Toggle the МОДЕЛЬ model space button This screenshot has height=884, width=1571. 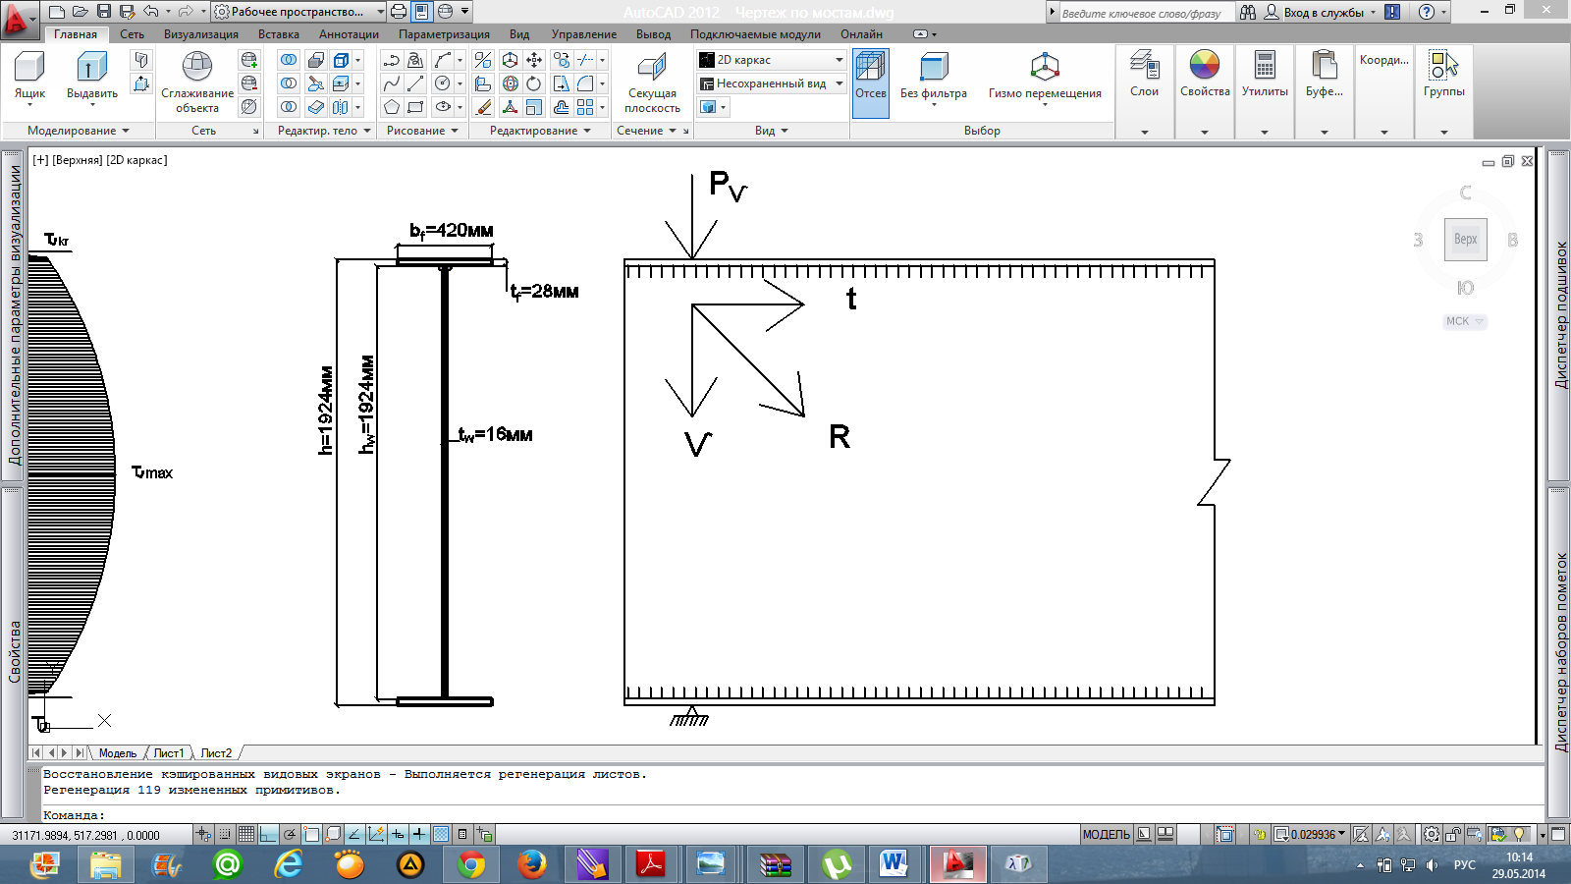[x=1106, y=834]
